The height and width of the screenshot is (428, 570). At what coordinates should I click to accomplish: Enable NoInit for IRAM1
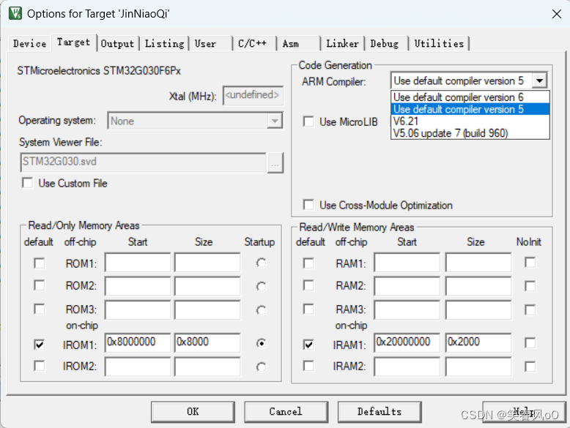(x=530, y=342)
